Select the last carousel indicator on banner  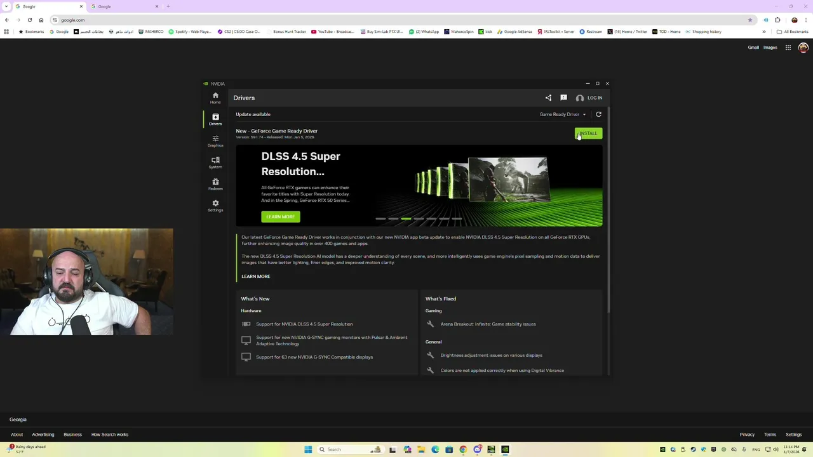[x=457, y=219]
